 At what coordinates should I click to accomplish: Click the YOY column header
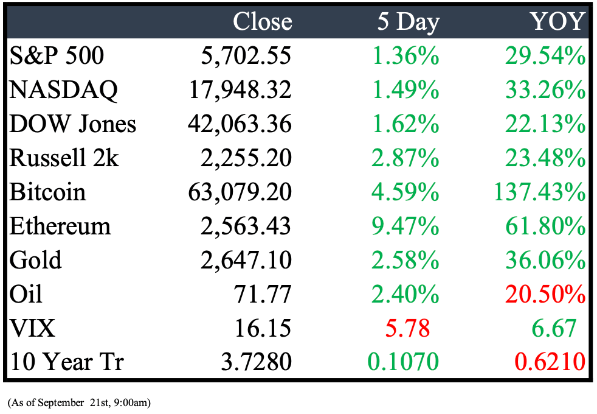pyautogui.click(x=557, y=21)
